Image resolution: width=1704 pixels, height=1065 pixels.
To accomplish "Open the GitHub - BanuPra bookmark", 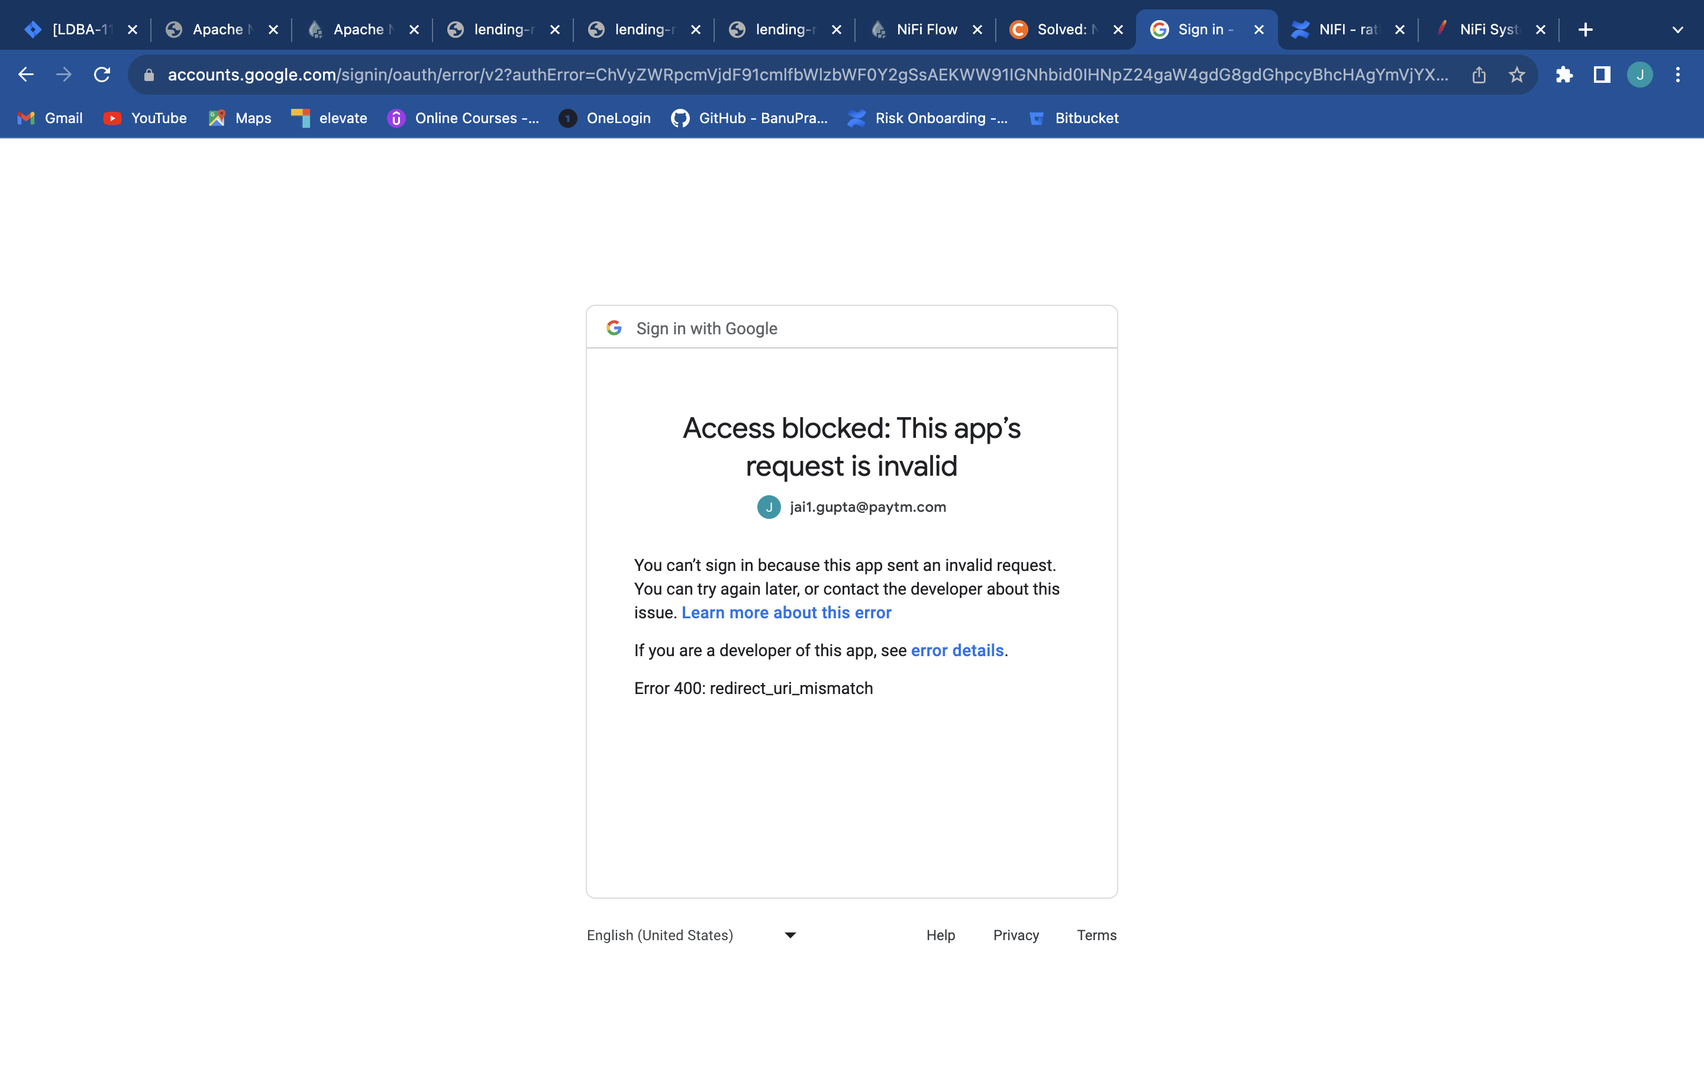I will [x=747, y=118].
